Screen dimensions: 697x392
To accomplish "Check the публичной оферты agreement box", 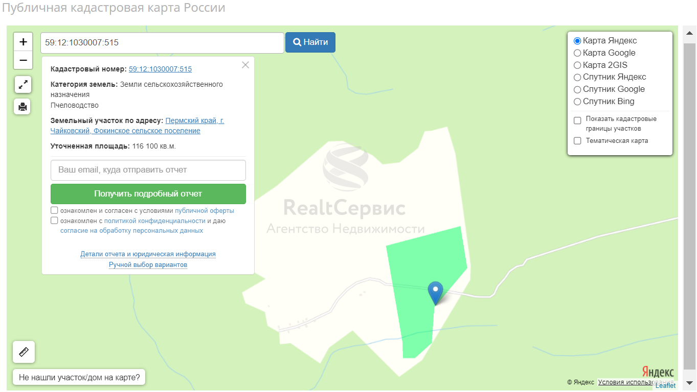I will 54,210.
